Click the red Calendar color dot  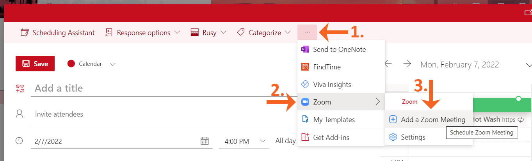71,64
